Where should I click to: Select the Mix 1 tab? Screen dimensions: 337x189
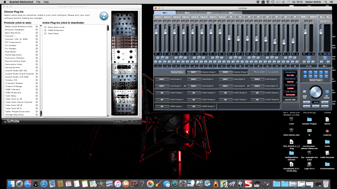(x=165, y=13)
